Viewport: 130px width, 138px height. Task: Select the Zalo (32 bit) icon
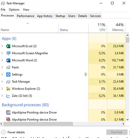click(x=8, y=96)
